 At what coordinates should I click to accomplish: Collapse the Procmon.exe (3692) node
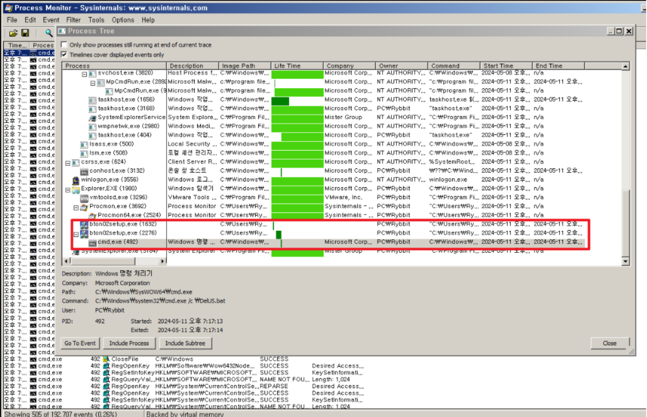coord(76,207)
